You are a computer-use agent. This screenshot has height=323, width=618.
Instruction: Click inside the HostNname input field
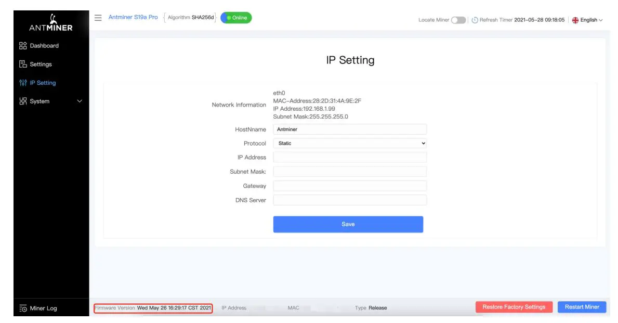(350, 129)
